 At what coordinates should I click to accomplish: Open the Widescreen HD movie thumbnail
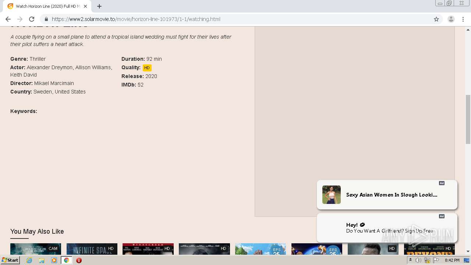click(x=148, y=249)
